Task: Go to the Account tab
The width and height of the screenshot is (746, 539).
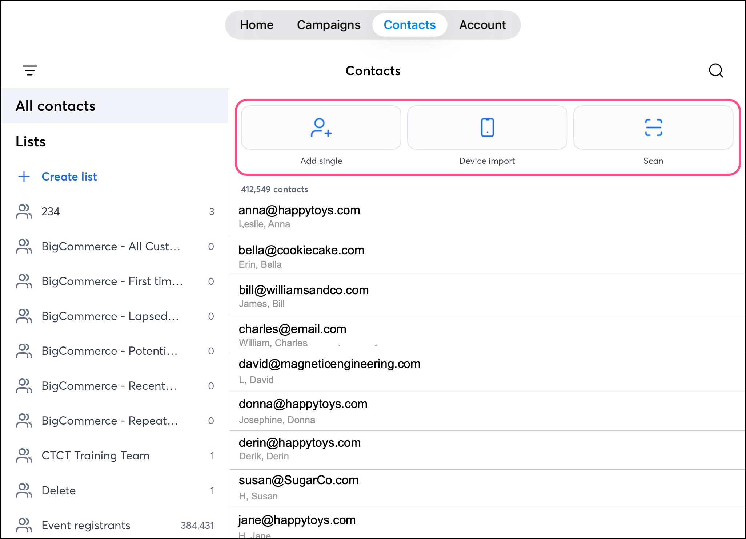Action: click(482, 25)
